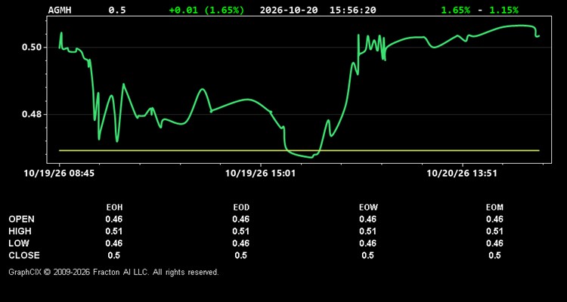Image resolution: width=567 pixels, height=302 pixels.
Task: Click the EOH OPEN value 0.46
Action: [114, 219]
